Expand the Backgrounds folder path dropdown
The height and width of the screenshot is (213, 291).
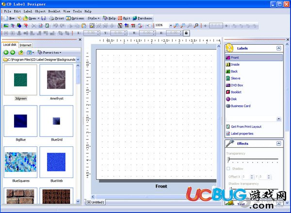pos(78,59)
